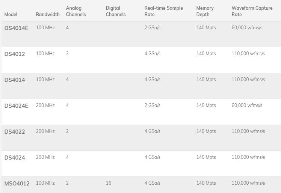281x193 pixels.
Task: Open the DS4014 model entry
Action: pyautogui.click(x=15, y=80)
